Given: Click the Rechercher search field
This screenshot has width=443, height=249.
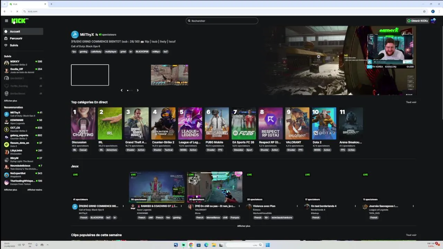Looking at the screenshot, I should (222, 21).
